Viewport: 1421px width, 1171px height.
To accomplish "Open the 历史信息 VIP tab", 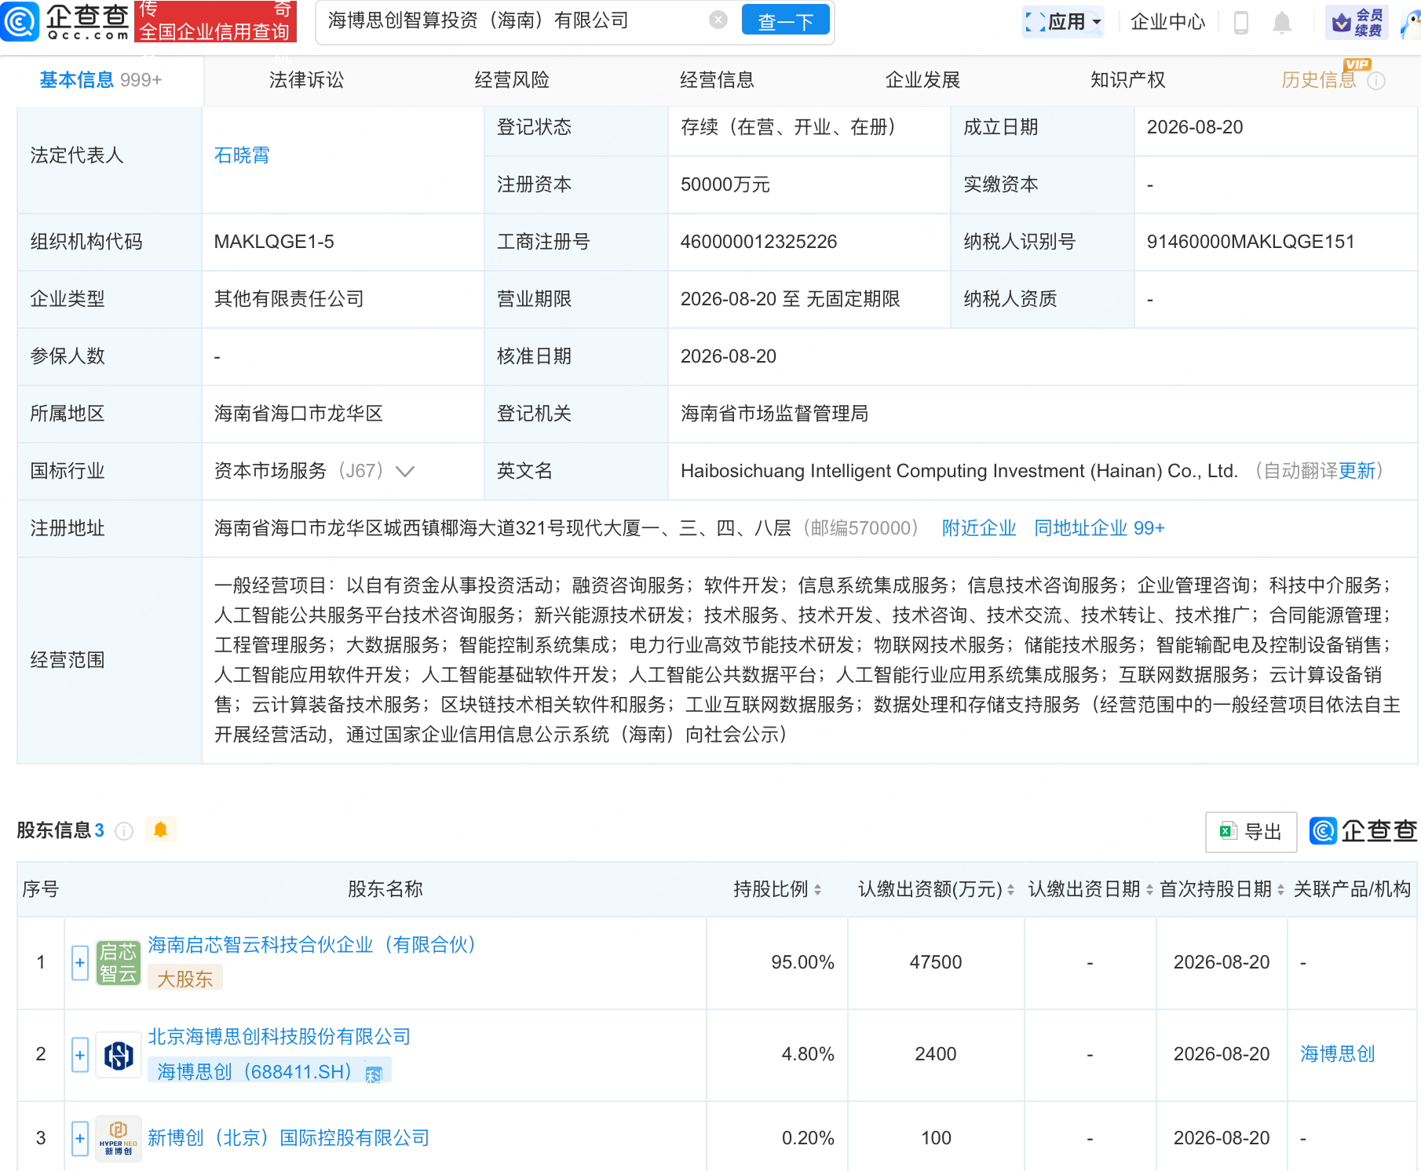I will click(x=1319, y=80).
